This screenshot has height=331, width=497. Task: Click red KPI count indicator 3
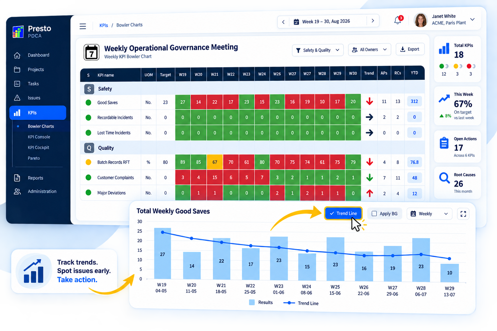471,70
